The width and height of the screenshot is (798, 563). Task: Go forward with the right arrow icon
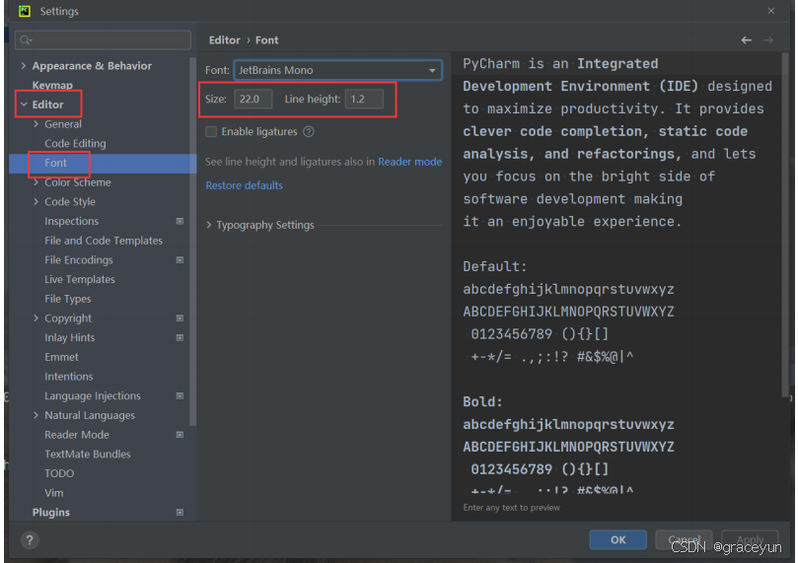pyautogui.click(x=768, y=40)
